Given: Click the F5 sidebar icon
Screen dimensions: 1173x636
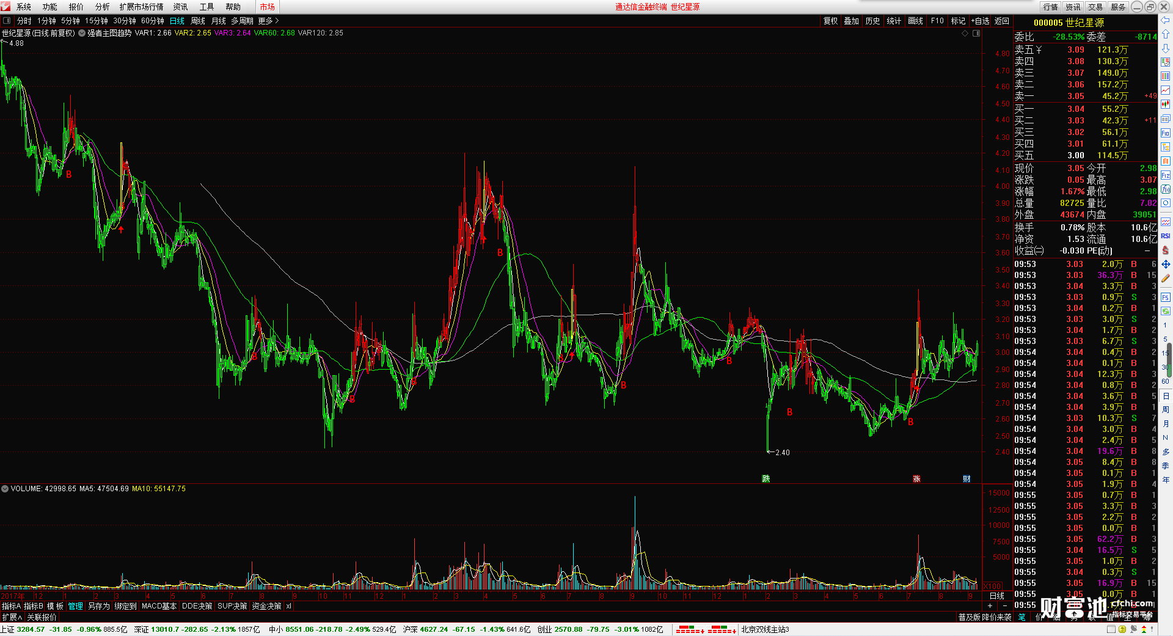Looking at the screenshot, I should tap(1165, 298).
